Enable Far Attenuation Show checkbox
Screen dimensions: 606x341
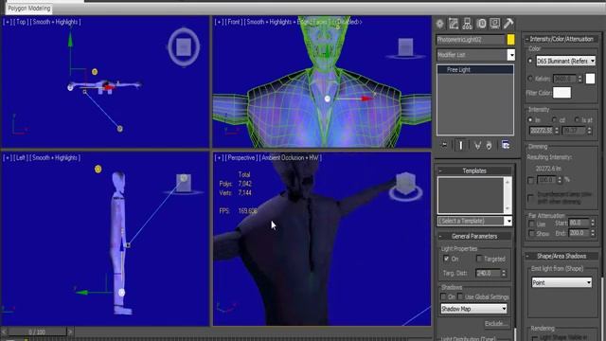pyautogui.click(x=531, y=234)
